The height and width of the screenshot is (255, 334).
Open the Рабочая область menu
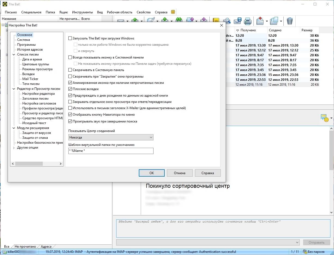point(119,12)
